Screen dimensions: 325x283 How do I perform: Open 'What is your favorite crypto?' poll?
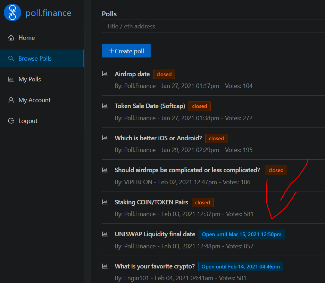tap(155, 266)
